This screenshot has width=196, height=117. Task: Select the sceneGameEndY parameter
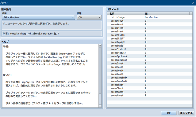119,81
